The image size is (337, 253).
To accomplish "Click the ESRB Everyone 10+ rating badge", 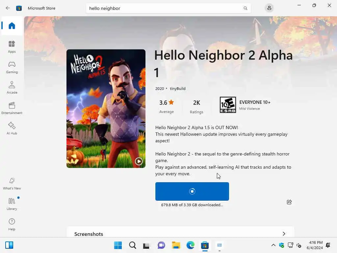I will click(x=228, y=105).
